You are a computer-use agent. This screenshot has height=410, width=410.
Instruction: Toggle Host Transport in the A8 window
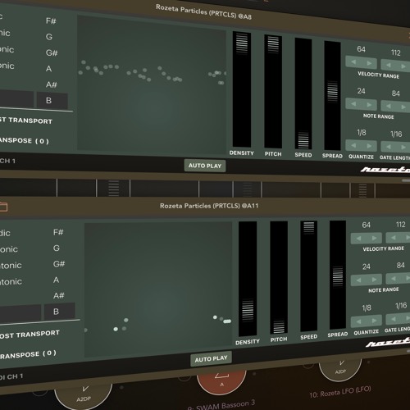tap(26, 121)
